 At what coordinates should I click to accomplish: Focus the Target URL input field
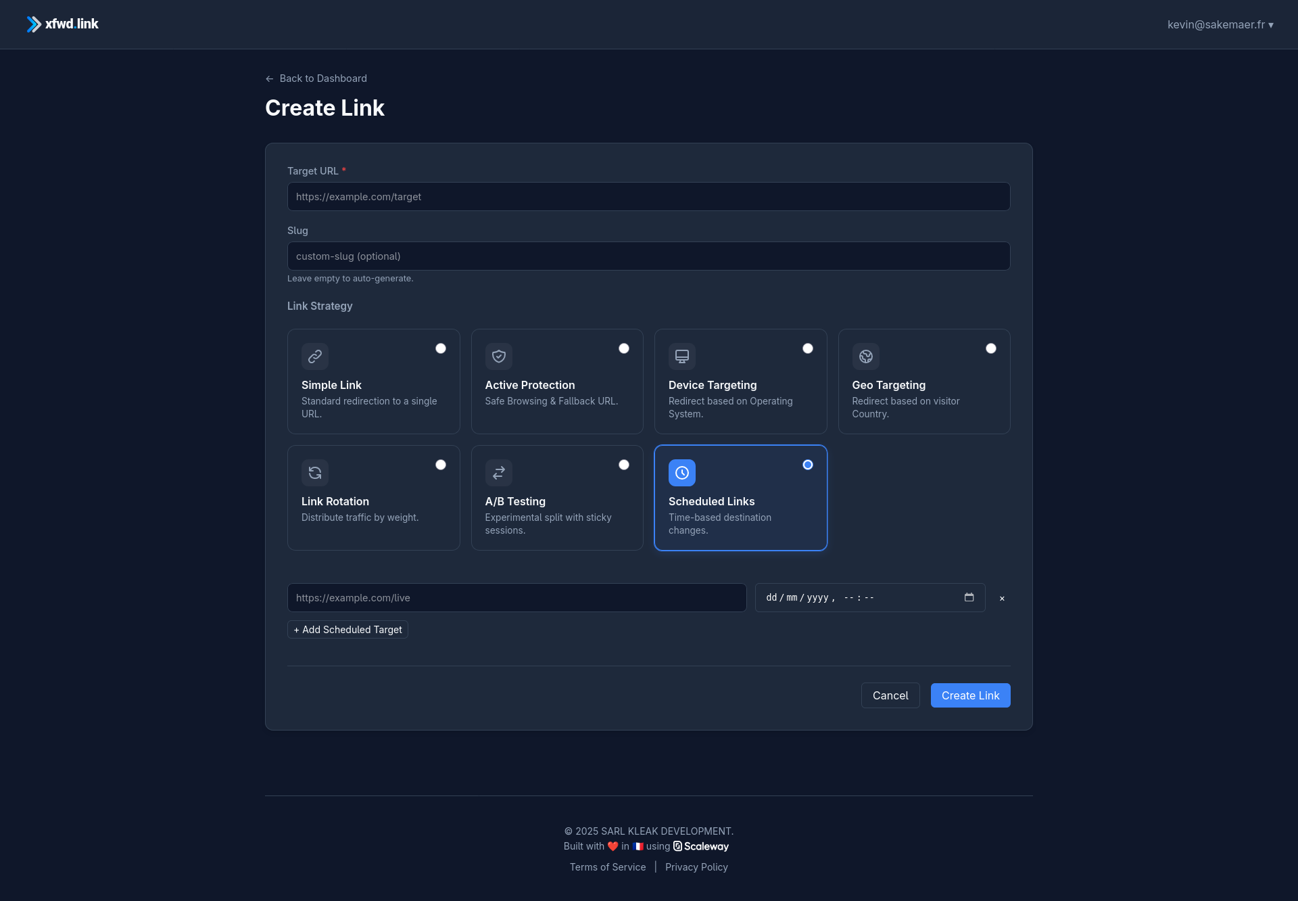(648, 197)
